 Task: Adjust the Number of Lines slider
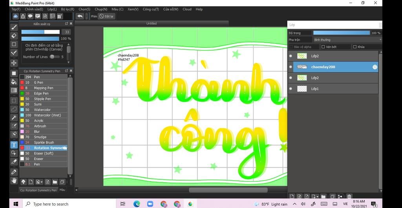pos(55,57)
